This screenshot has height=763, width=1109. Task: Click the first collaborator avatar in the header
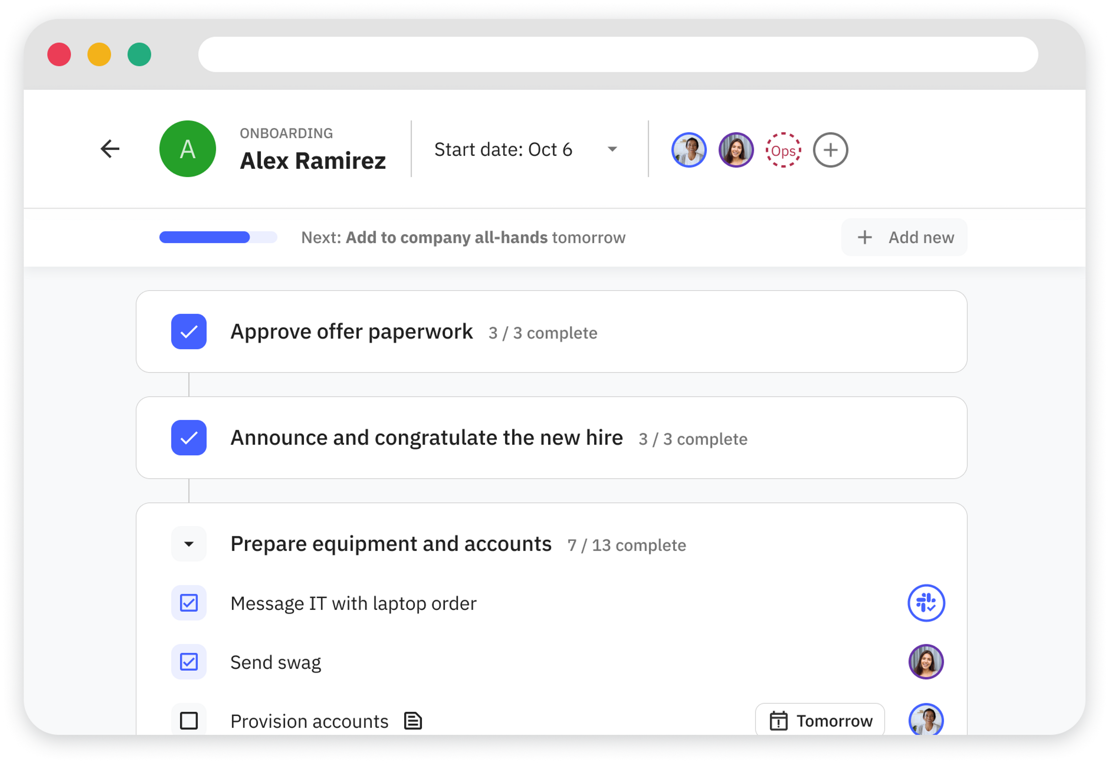coord(689,150)
